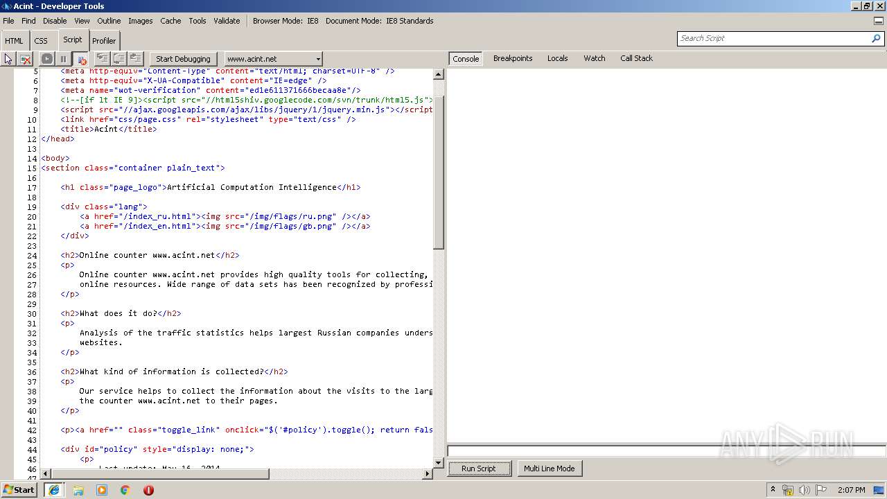Viewport: 887px width, 499px height.
Task: Open the Watch pane tab
Action: tap(594, 58)
